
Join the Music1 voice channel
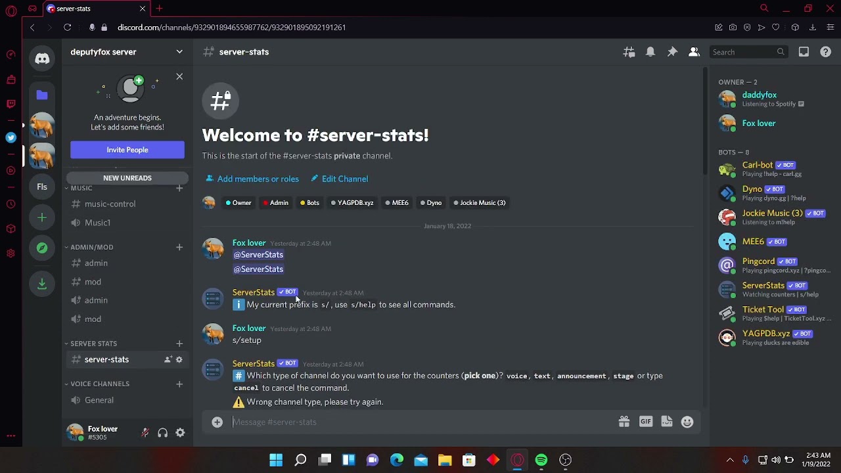[127, 223]
